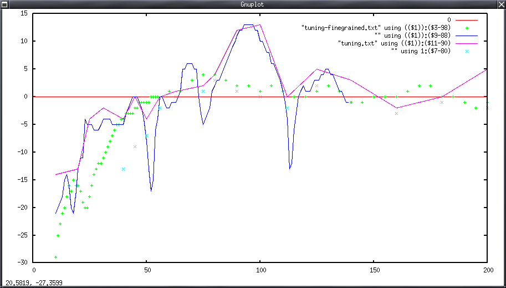Click the green plus marker in legend
The width and height of the screenshot is (506, 288).
click(467, 28)
